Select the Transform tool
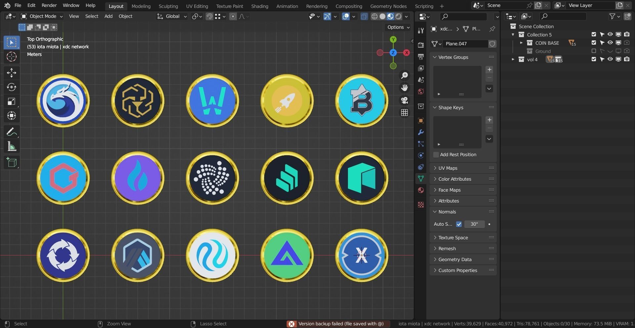This screenshot has height=328, width=635. (x=12, y=116)
